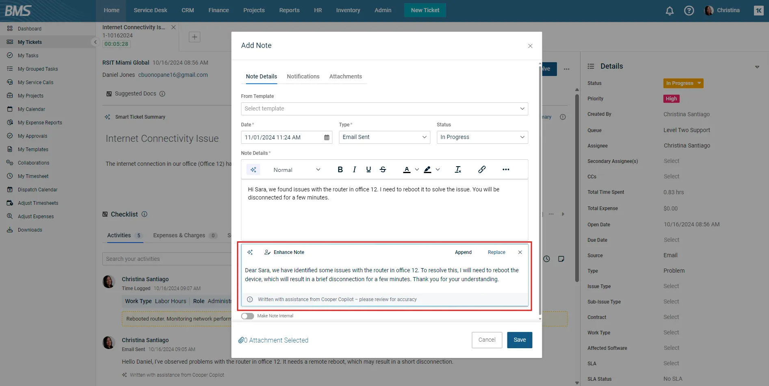Open the text highlight color picker

coord(428,169)
